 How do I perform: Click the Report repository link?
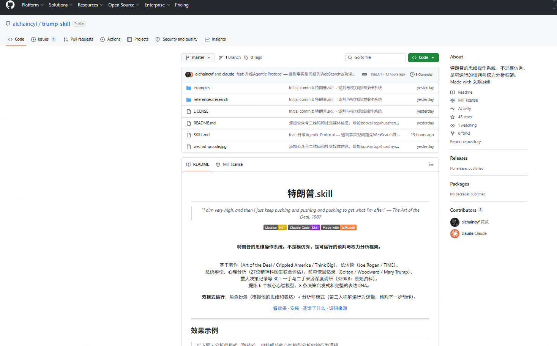(465, 142)
